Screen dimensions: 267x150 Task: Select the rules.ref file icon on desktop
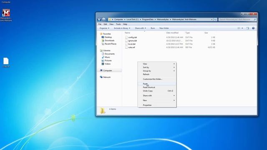click(x=6, y=61)
